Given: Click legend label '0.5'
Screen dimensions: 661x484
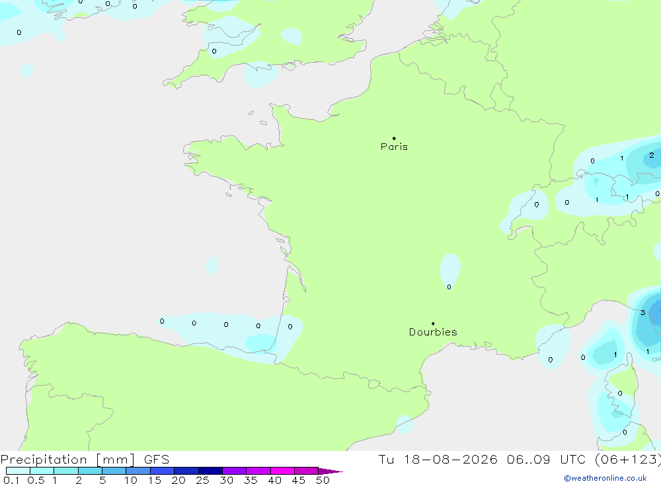Looking at the screenshot, I should 36,480.
